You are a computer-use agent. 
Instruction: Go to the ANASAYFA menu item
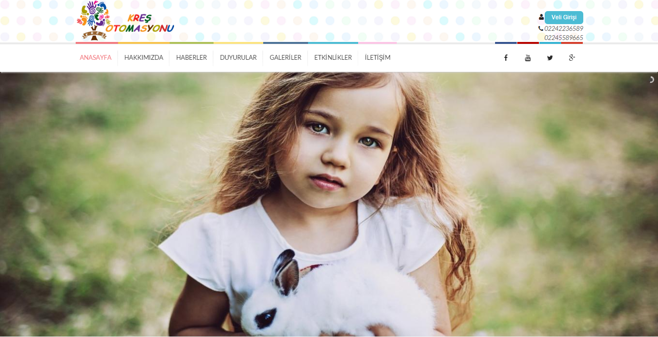[x=95, y=57]
